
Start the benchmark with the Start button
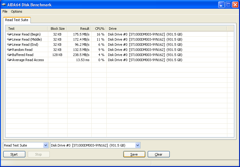click(x=14, y=154)
